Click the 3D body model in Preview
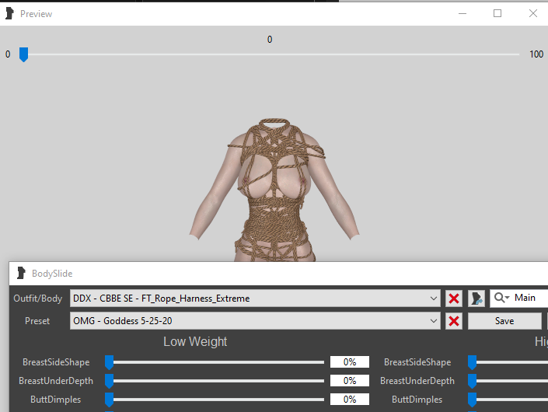 coord(274,190)
